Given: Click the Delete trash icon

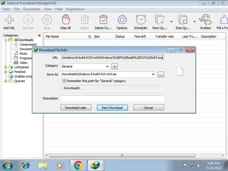Looking at the screenshot, I should tap(84, 20).
